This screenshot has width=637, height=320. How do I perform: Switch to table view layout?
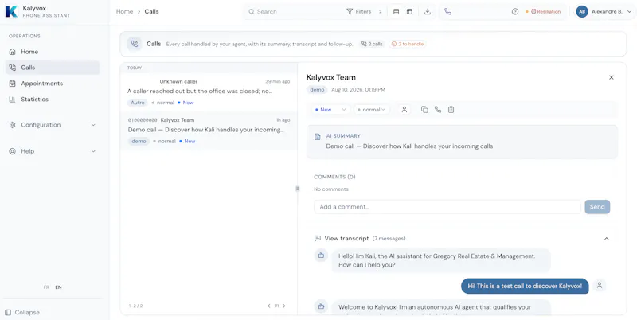409,11
